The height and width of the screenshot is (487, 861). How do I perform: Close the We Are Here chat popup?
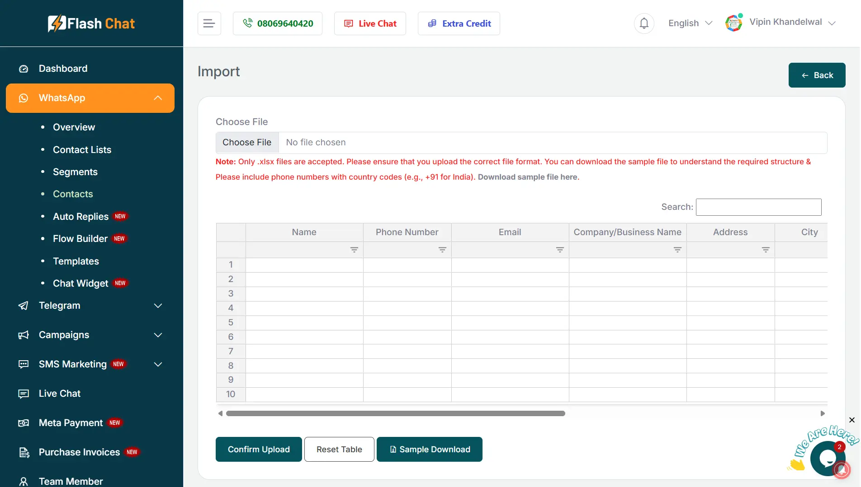tap(852, 420)
